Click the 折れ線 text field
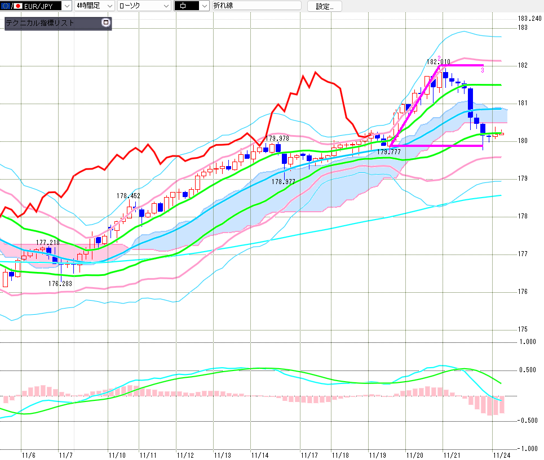Viewport: 544px width, 460px height. tap(256, 6)
